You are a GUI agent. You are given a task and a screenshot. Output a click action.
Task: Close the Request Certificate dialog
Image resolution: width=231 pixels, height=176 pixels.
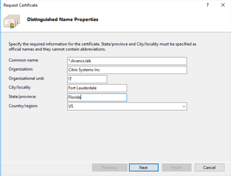[x=223, y=5]
